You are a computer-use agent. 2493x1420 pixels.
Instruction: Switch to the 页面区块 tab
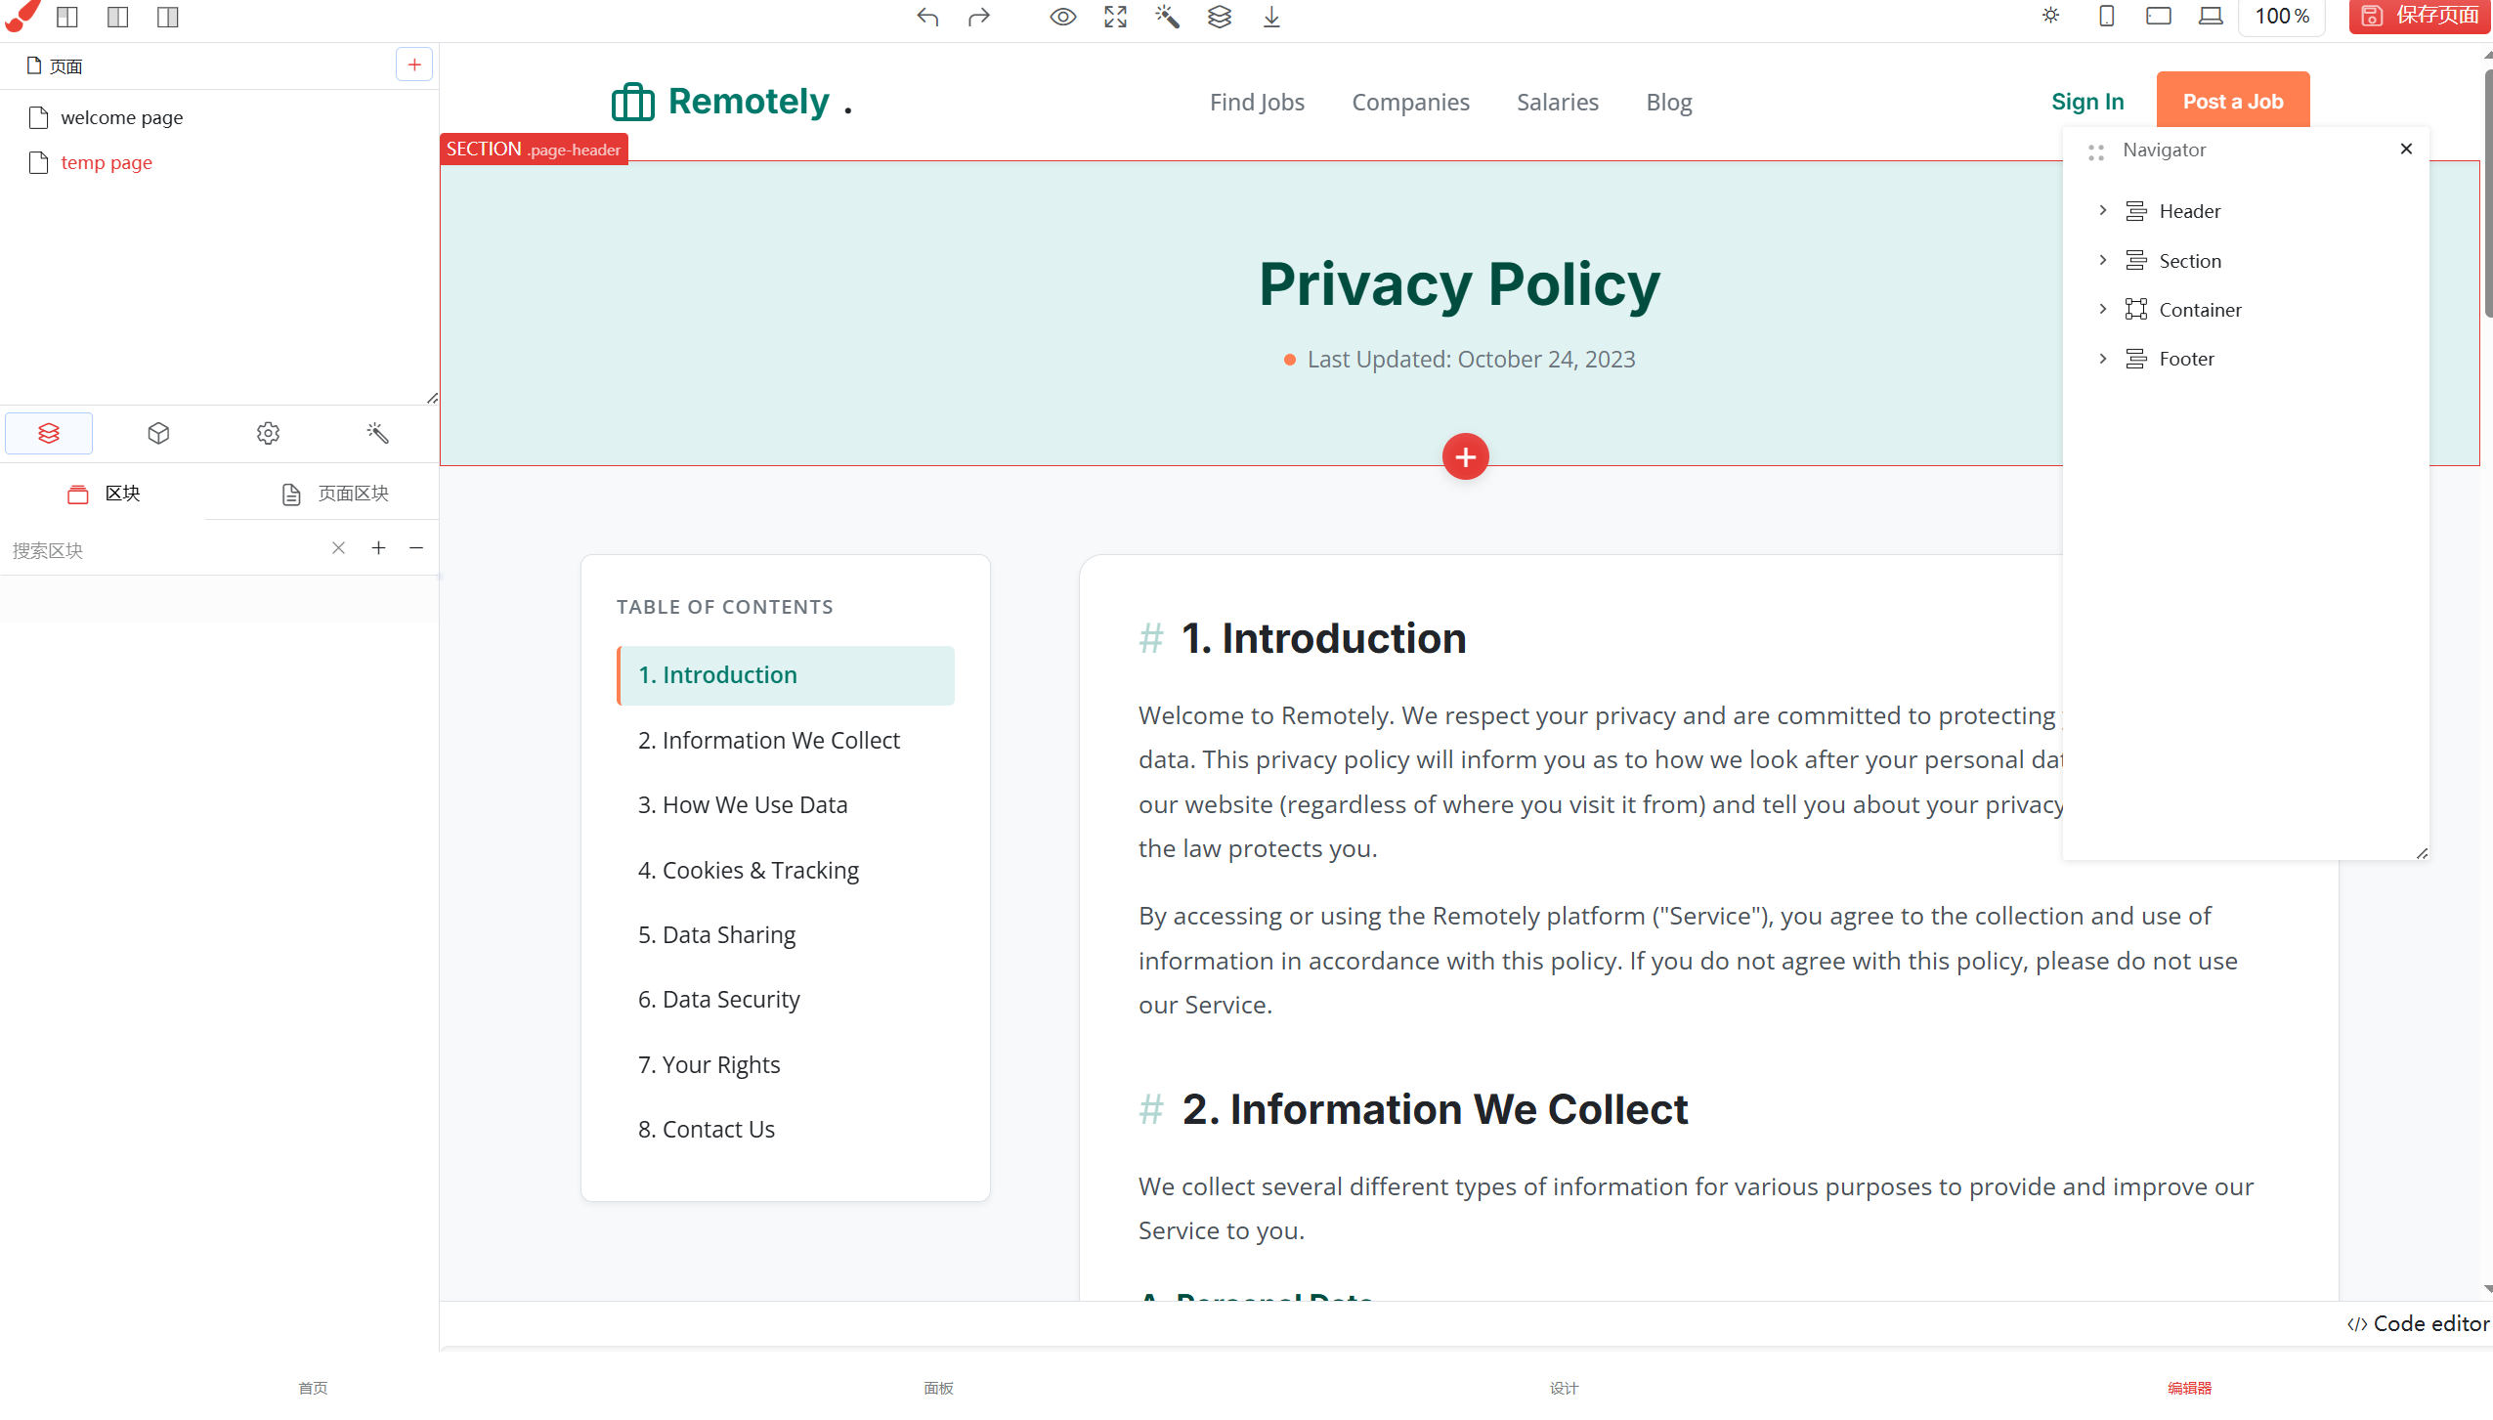click(335, 494)
